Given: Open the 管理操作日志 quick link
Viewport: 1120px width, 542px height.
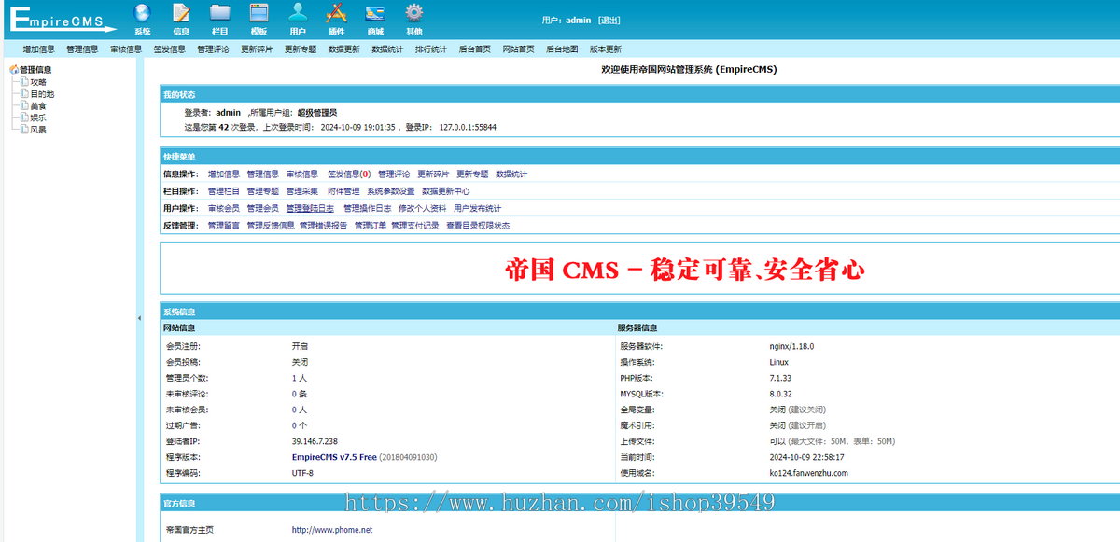Looking at the screenshot, I should tap(368, 208).
